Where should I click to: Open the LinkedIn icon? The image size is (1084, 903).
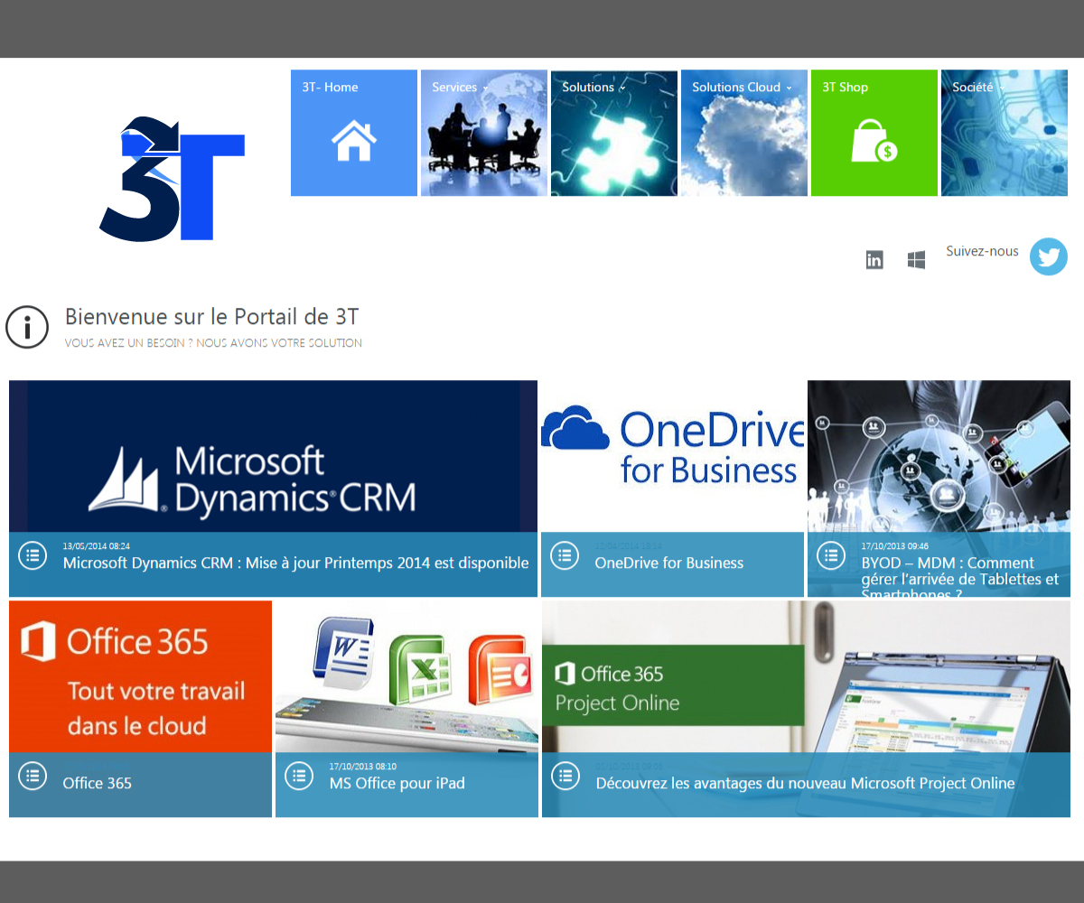(x=874, y=260)
